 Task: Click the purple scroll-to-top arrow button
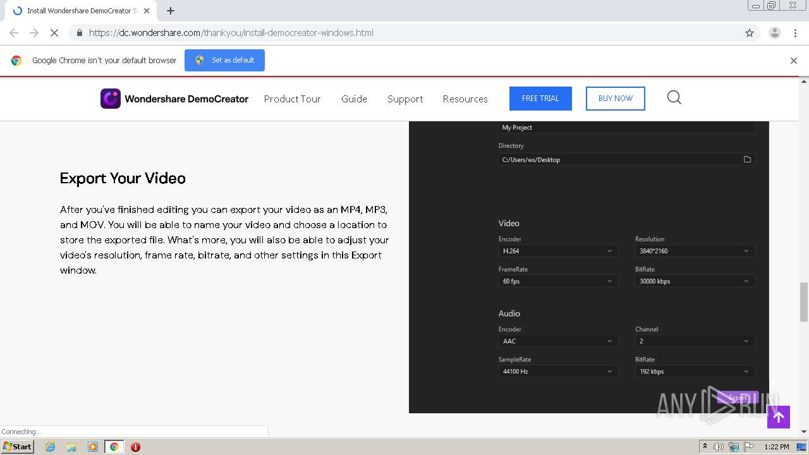click(x=779, y=417)
